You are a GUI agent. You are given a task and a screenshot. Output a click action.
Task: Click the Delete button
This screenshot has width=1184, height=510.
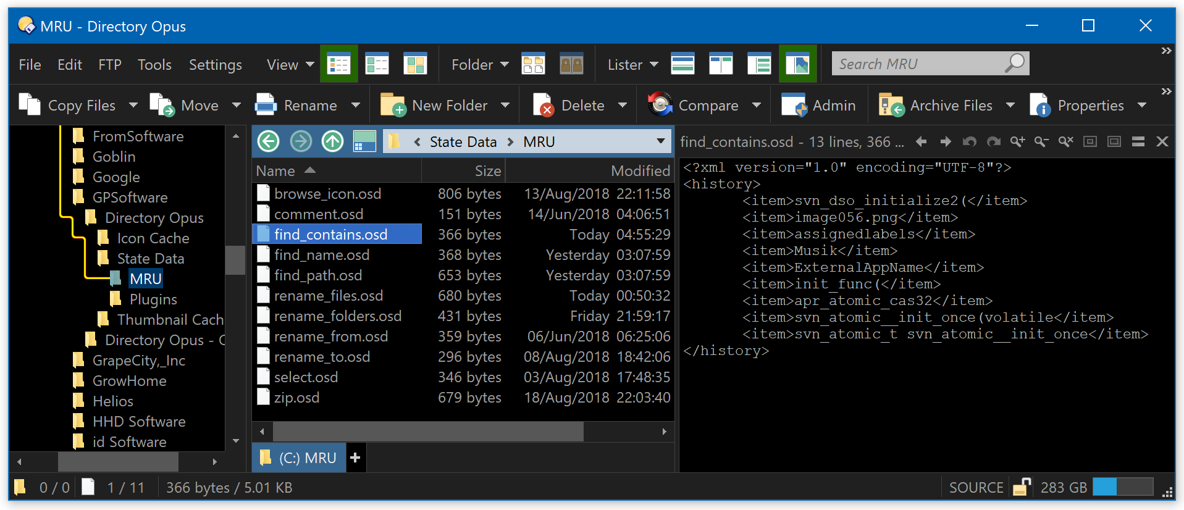click(569, 106)
